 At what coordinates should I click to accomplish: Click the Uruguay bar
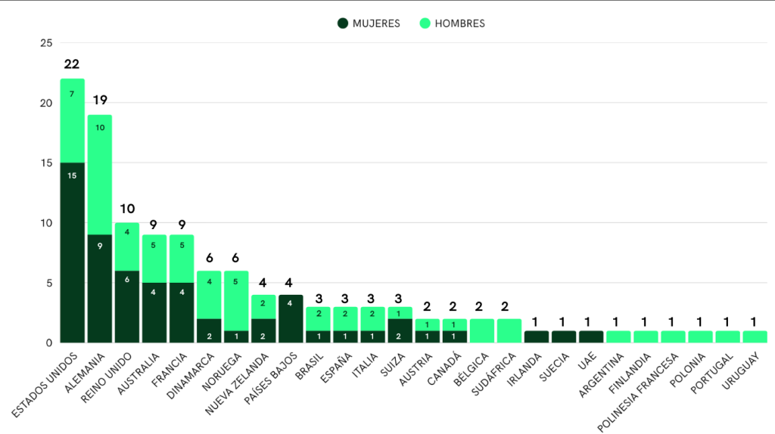point(755,336)
